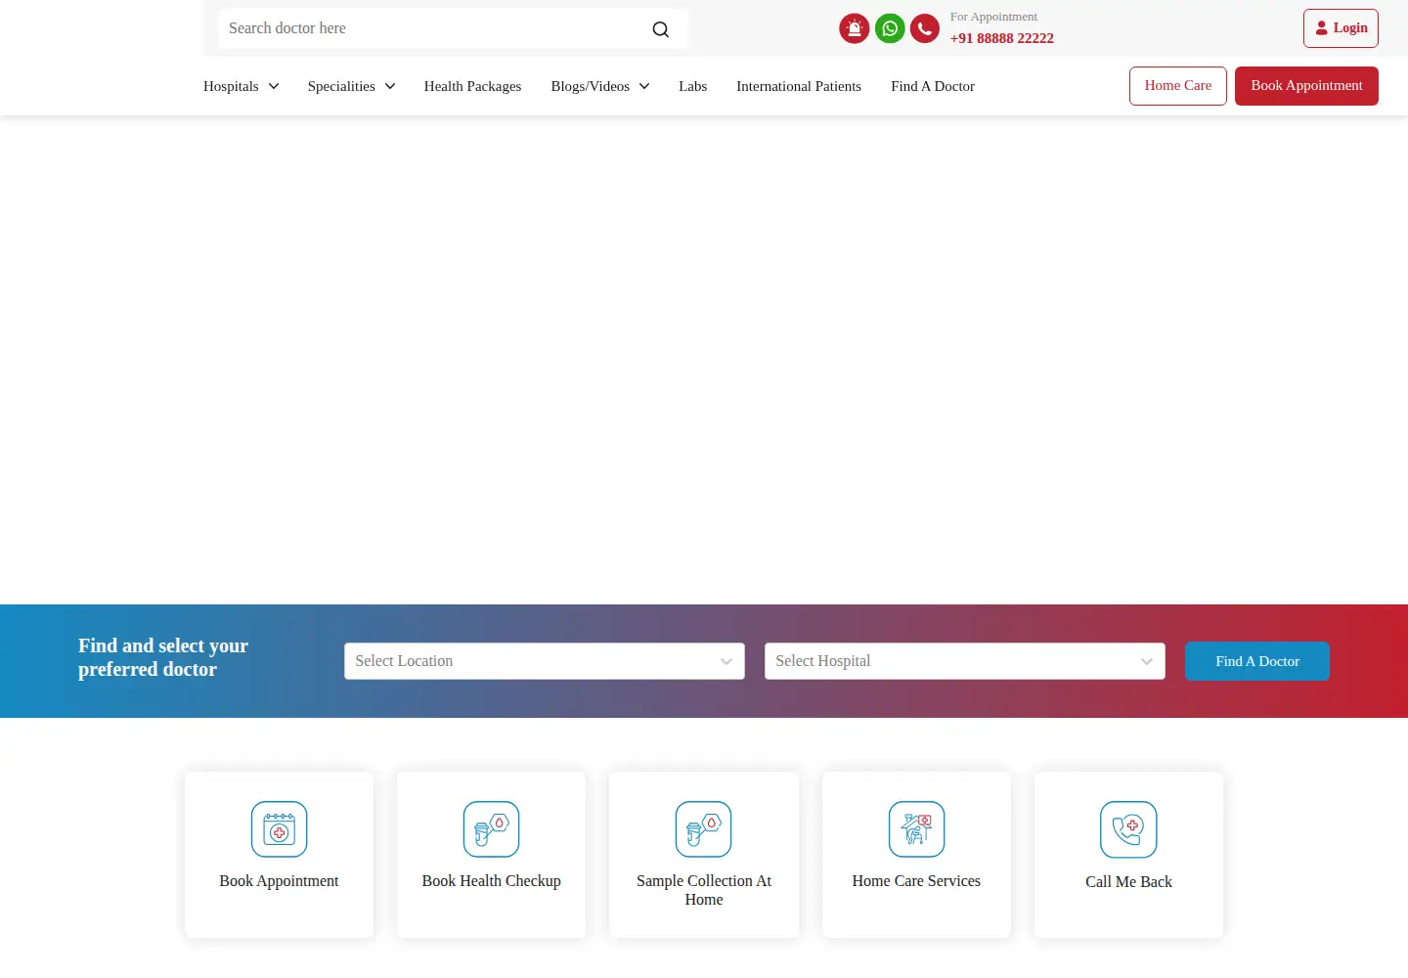The width and height of the screenshot is (1408, 978).
Task: Open the Hospitals menu
Action: pyautogui.click(x=242, y=86)
